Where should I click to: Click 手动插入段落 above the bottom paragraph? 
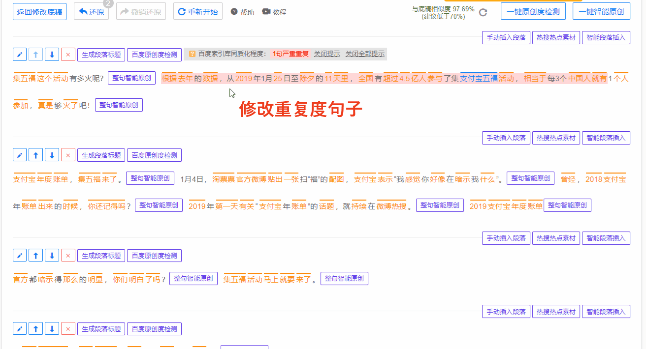[x=506, y=311]
